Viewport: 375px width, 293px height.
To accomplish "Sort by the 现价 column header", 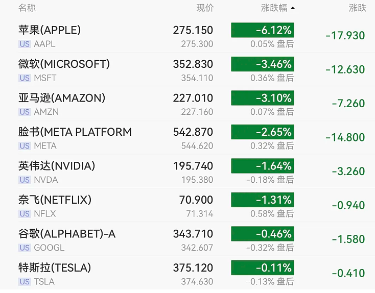I will coord(205,8).
